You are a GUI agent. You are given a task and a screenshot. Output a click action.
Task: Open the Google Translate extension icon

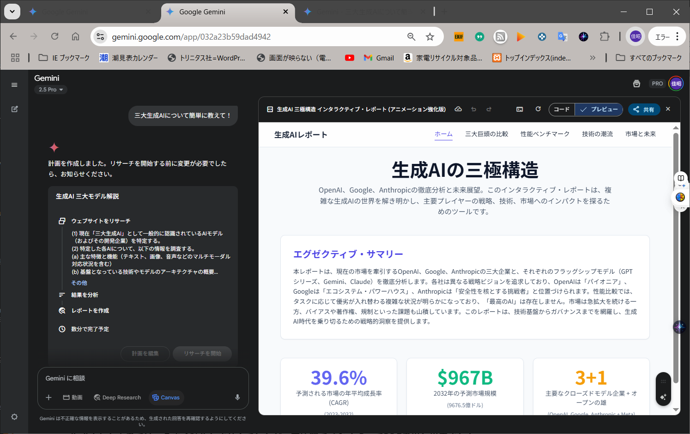(x=563, y=36)
